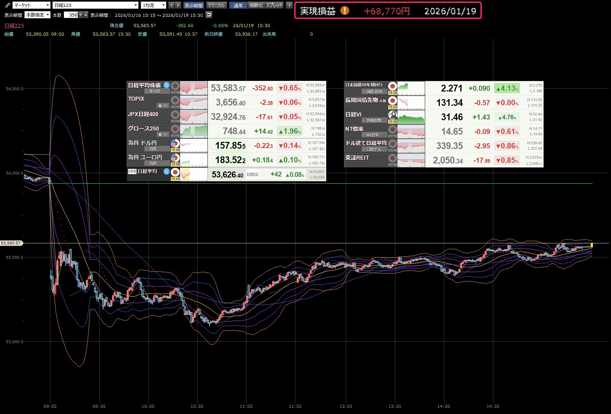Click the X share icon for 日経平均株価

[166, 85]
